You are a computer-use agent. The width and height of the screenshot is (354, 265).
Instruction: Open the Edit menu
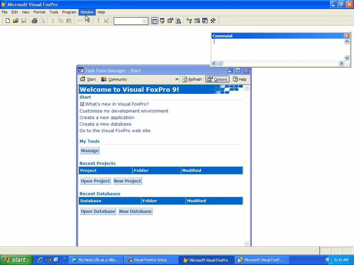point(15,12)
